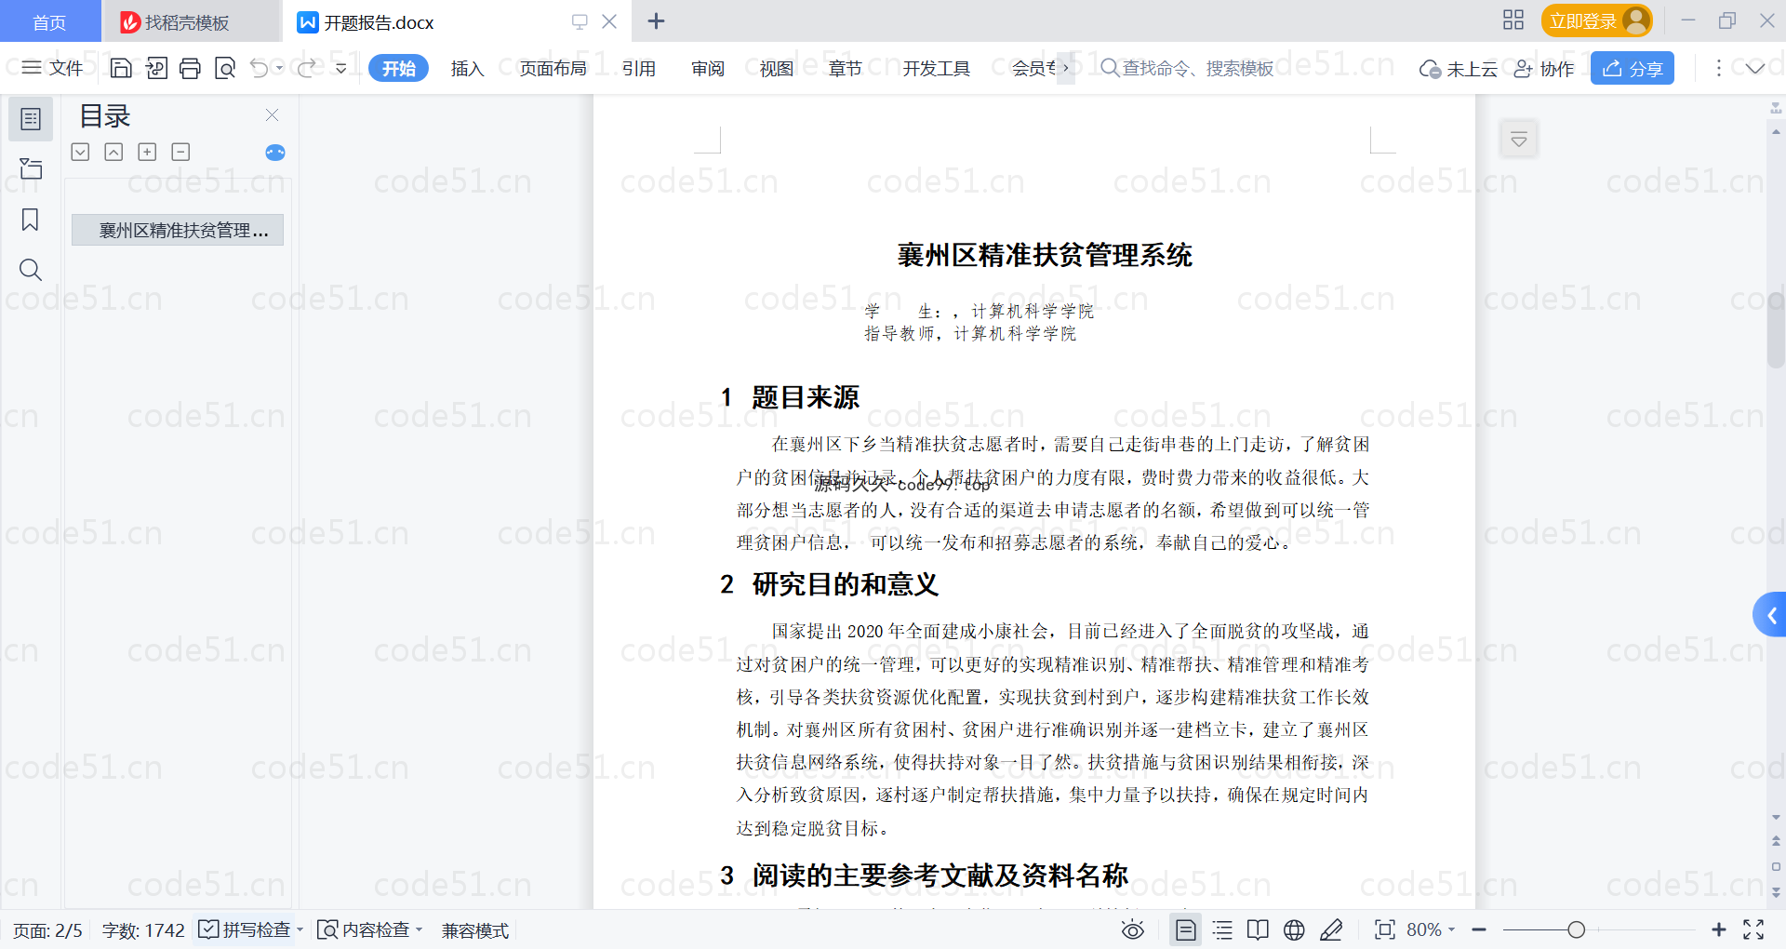
Task: Open the bookmark sidebar icon
Action: pos(31,220)
